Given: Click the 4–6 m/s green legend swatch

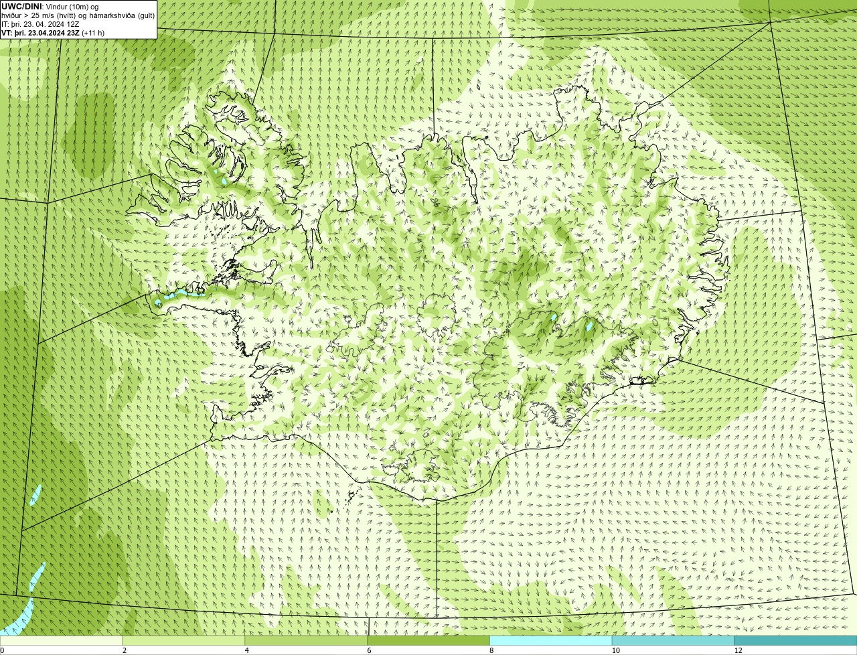Looking at the screenshot, I should click(307, 640).
